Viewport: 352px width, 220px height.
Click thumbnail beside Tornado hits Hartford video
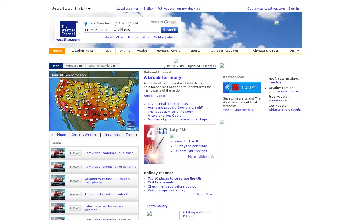click(58, 194)
